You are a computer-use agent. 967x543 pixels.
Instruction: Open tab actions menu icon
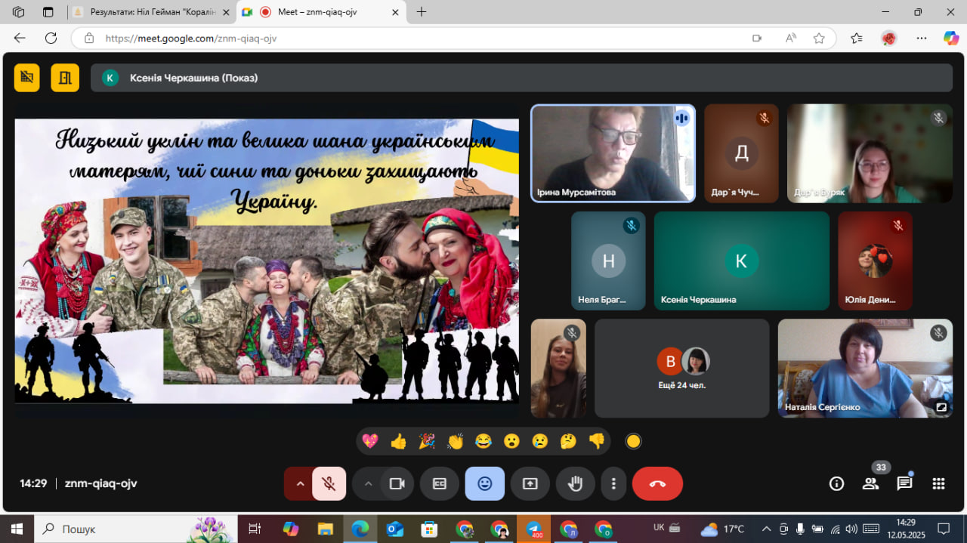coord(48,12)
